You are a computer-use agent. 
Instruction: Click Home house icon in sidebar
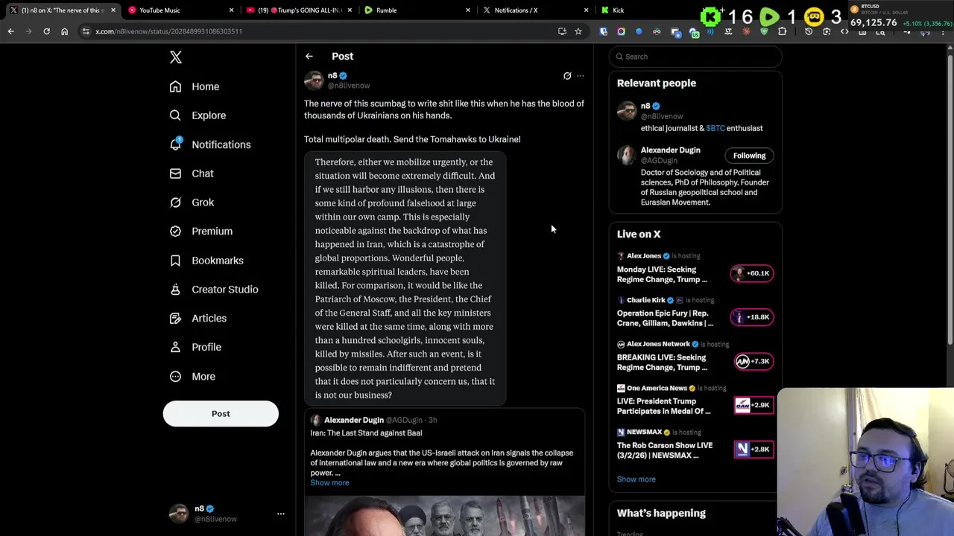click(x=175, y=86)
